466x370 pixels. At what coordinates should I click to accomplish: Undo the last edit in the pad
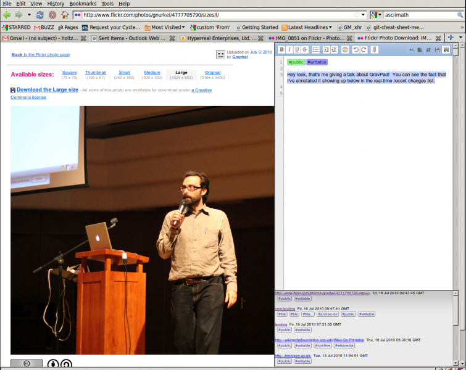[x=356, y=49]
